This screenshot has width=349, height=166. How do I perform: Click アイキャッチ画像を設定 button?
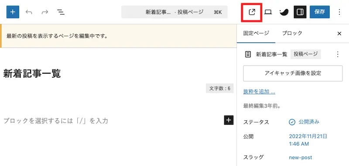pyautogui.click(x=293, y=73)
